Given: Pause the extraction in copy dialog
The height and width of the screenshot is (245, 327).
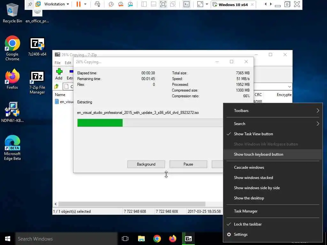Looking at the screenshot, I should pos(188,164).
